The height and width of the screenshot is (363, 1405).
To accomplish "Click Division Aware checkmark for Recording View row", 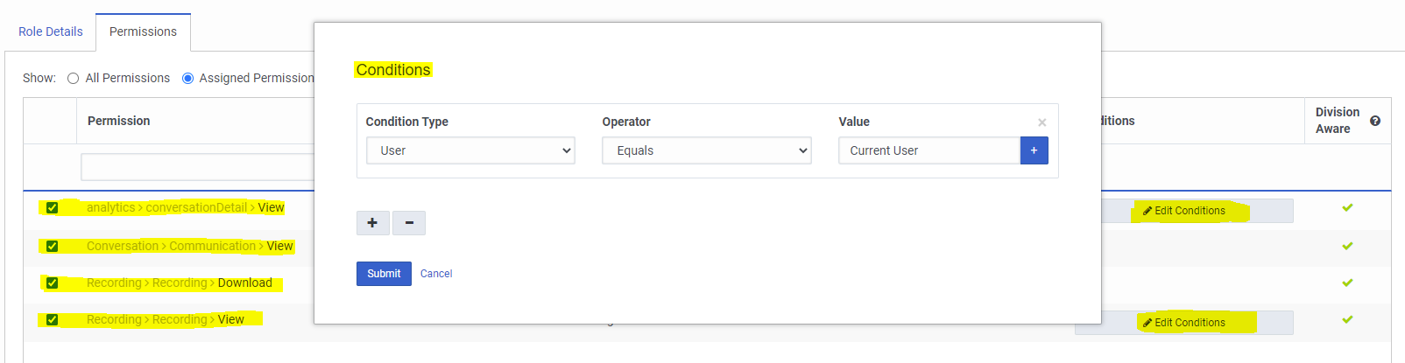I will pyautogui.click(x=1347, y=319).
